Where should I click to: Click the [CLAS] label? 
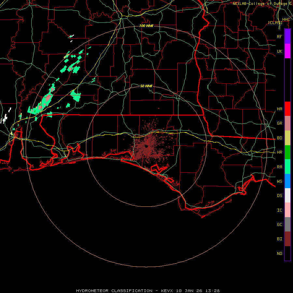click(275, 22)
